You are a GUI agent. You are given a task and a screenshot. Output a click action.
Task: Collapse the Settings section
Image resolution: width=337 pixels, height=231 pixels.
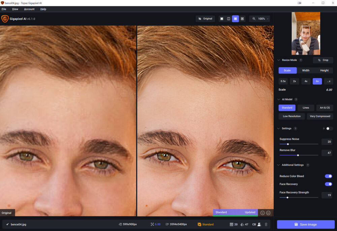tap(279, 128)
